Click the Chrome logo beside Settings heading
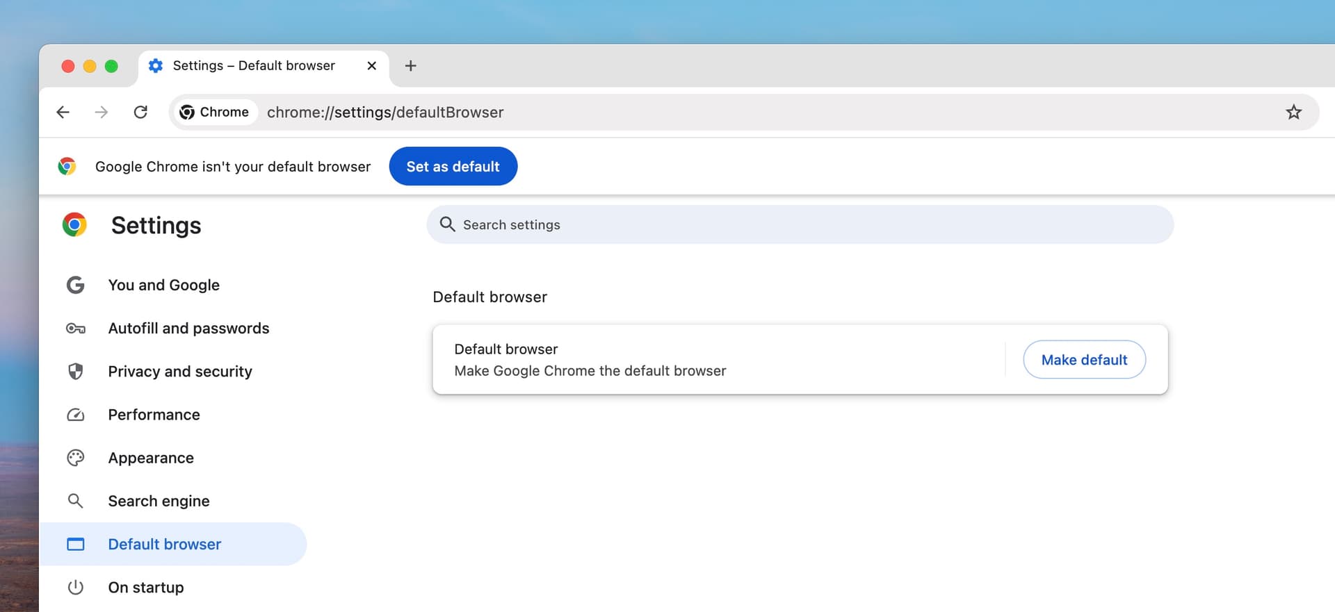Viewport: 1335px width, 612px height. click(74, 224)
